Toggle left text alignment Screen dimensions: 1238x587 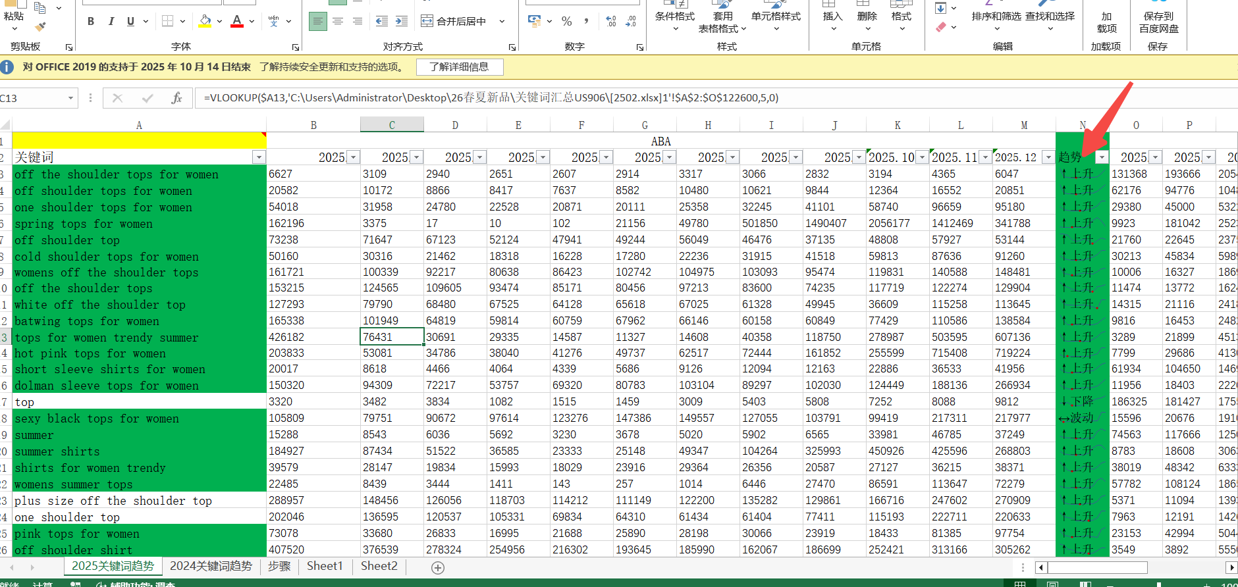tap(318, 21)
